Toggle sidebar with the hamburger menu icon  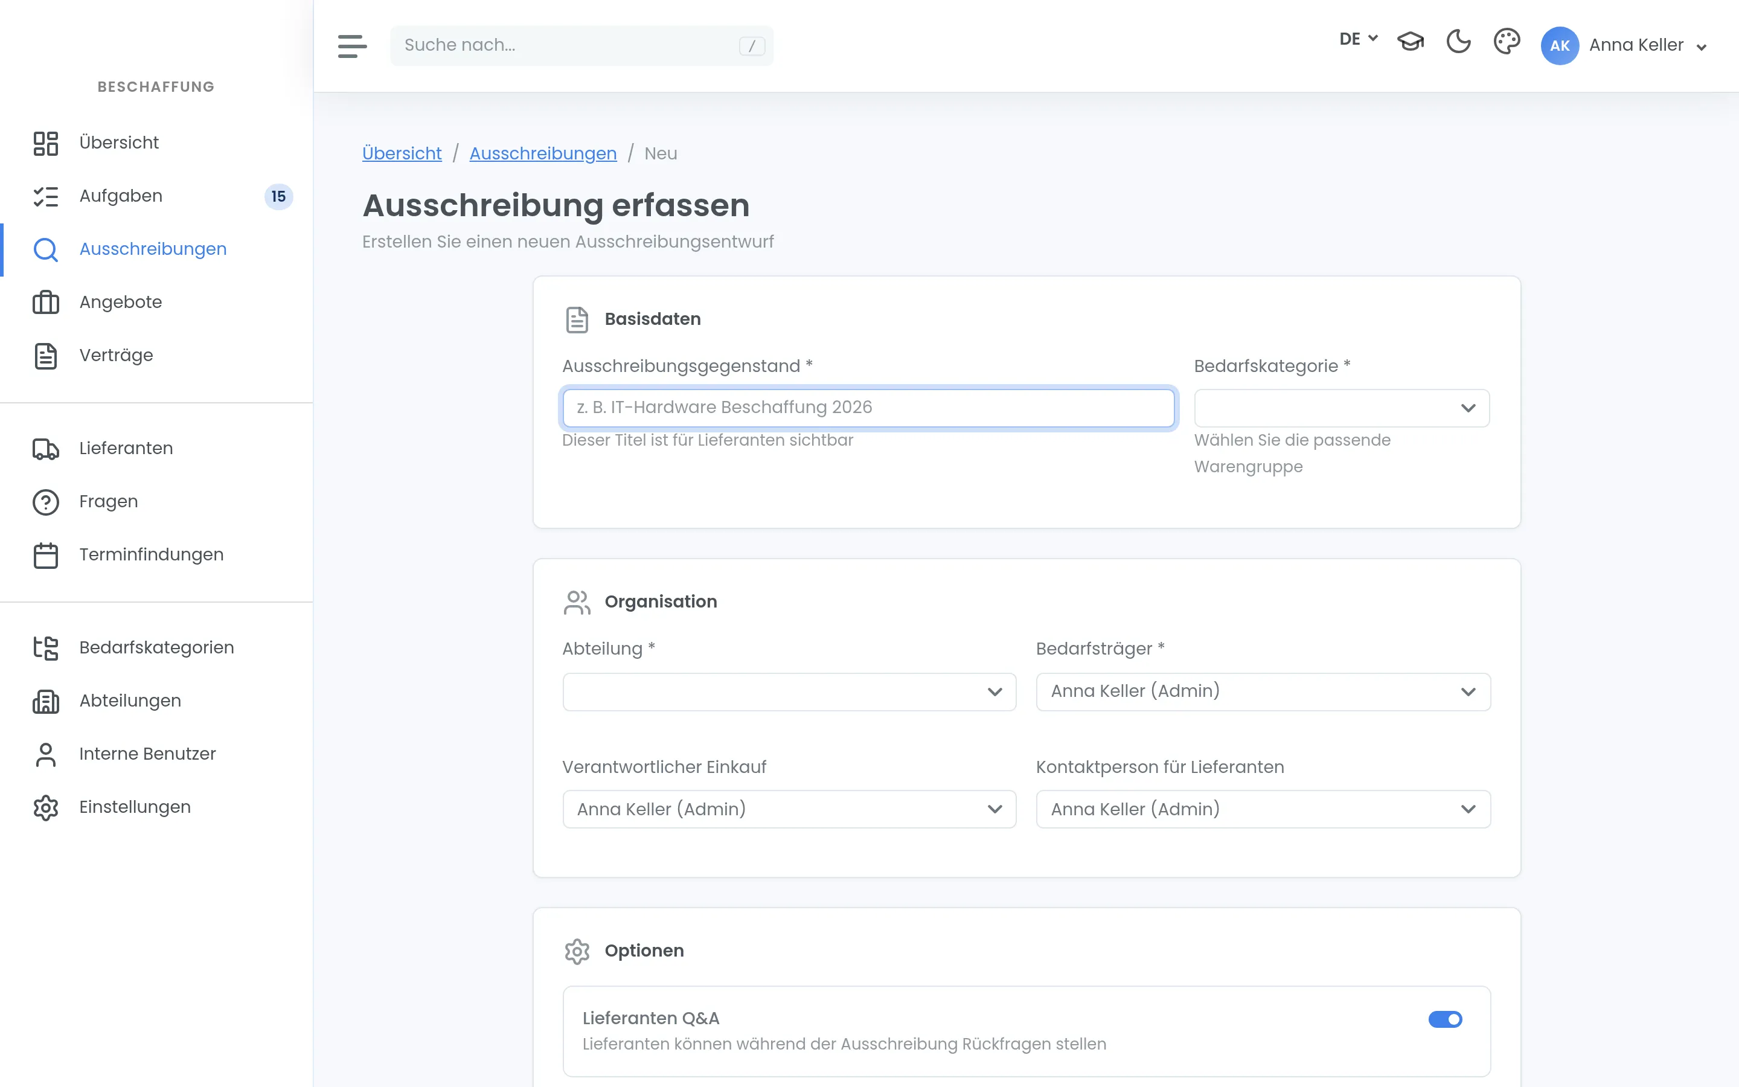pos(352,46)
